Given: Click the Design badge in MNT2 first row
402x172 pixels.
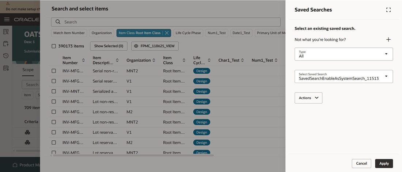Looking at the screenshot, I should point(201,71).
